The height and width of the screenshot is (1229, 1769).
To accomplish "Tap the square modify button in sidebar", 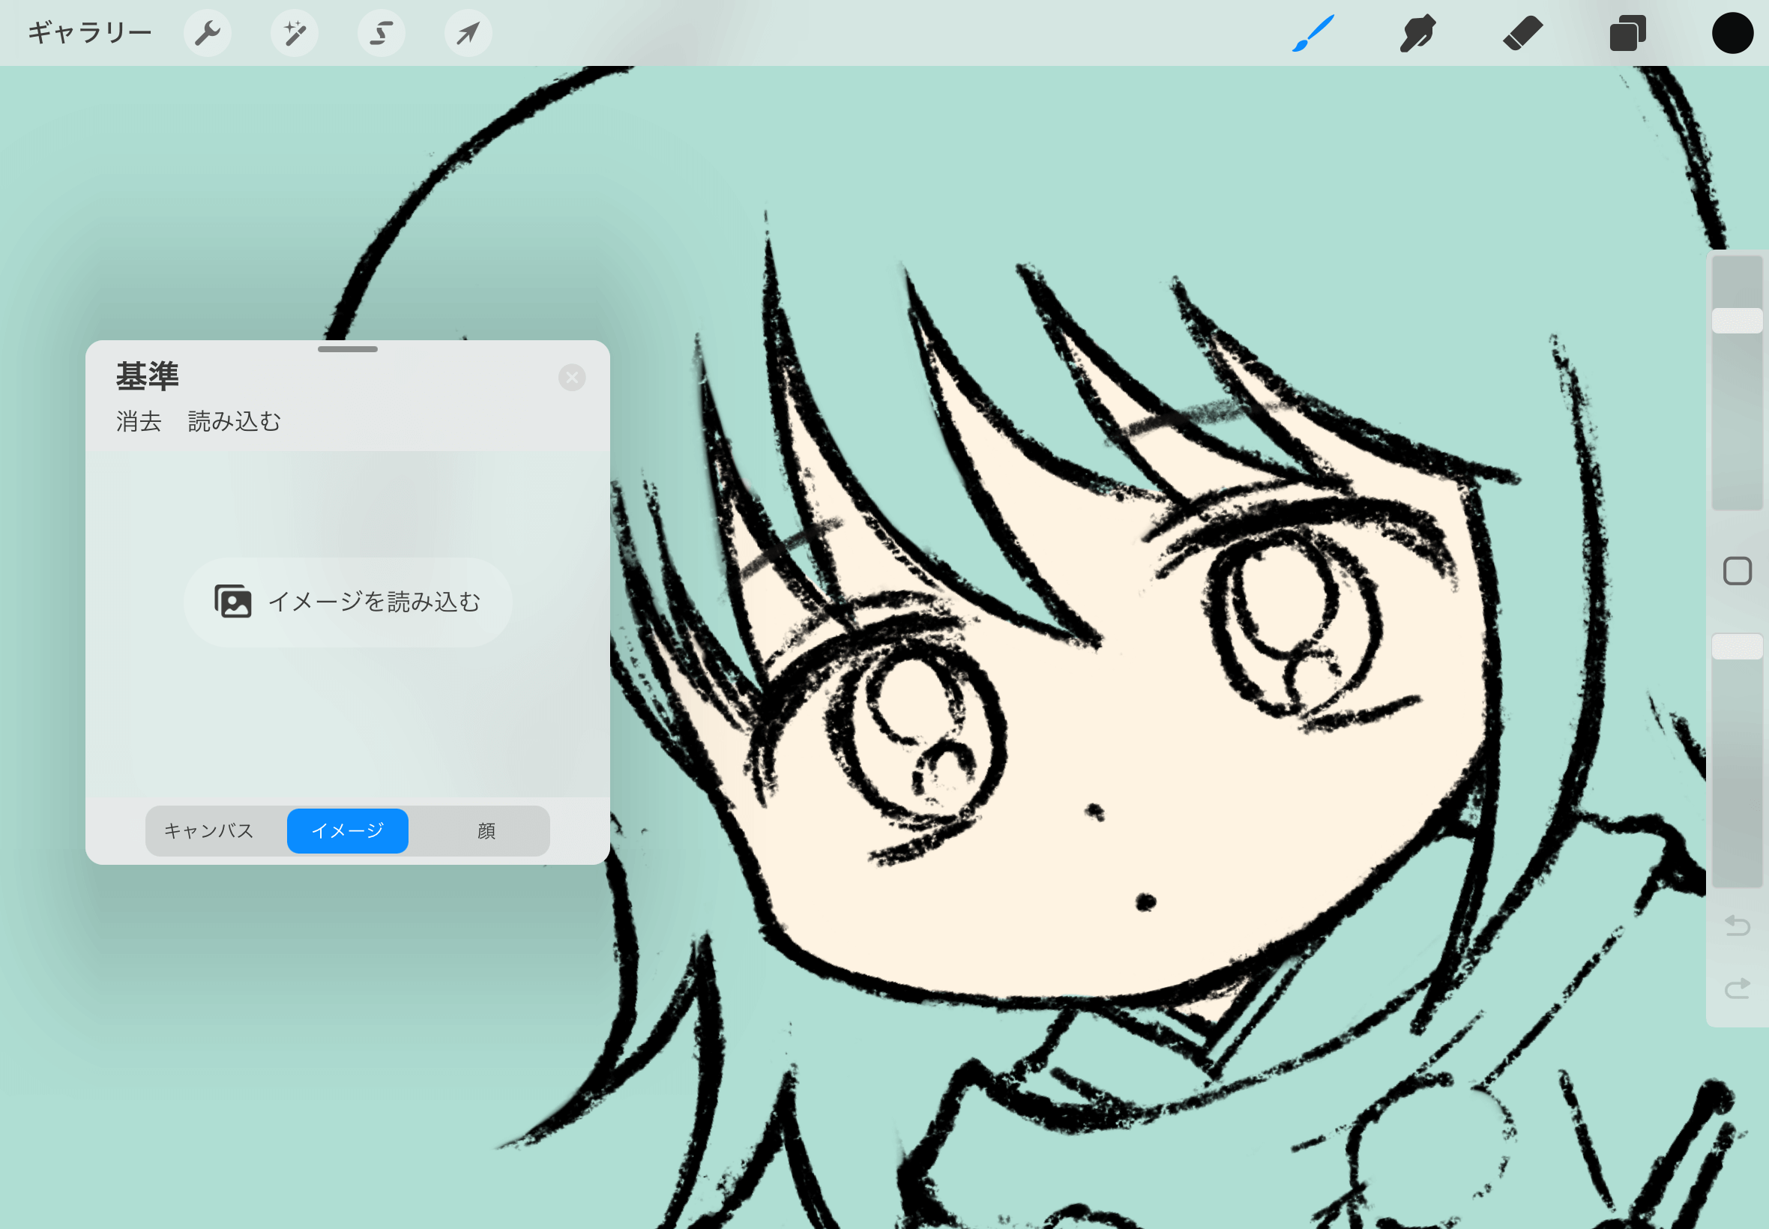I will coord(1737,571).
